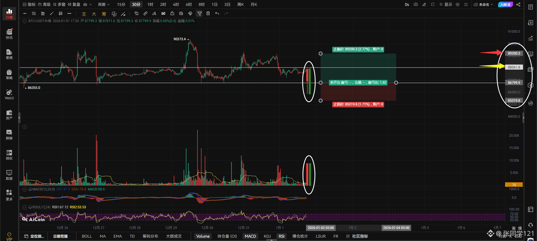Viewport: 537px width, 241px height.
Task: Open the 行情 market sidebar icon
Action: (9, 14)
